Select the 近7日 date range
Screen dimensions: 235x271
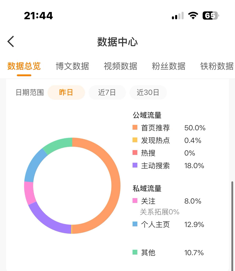pos(107,92)
